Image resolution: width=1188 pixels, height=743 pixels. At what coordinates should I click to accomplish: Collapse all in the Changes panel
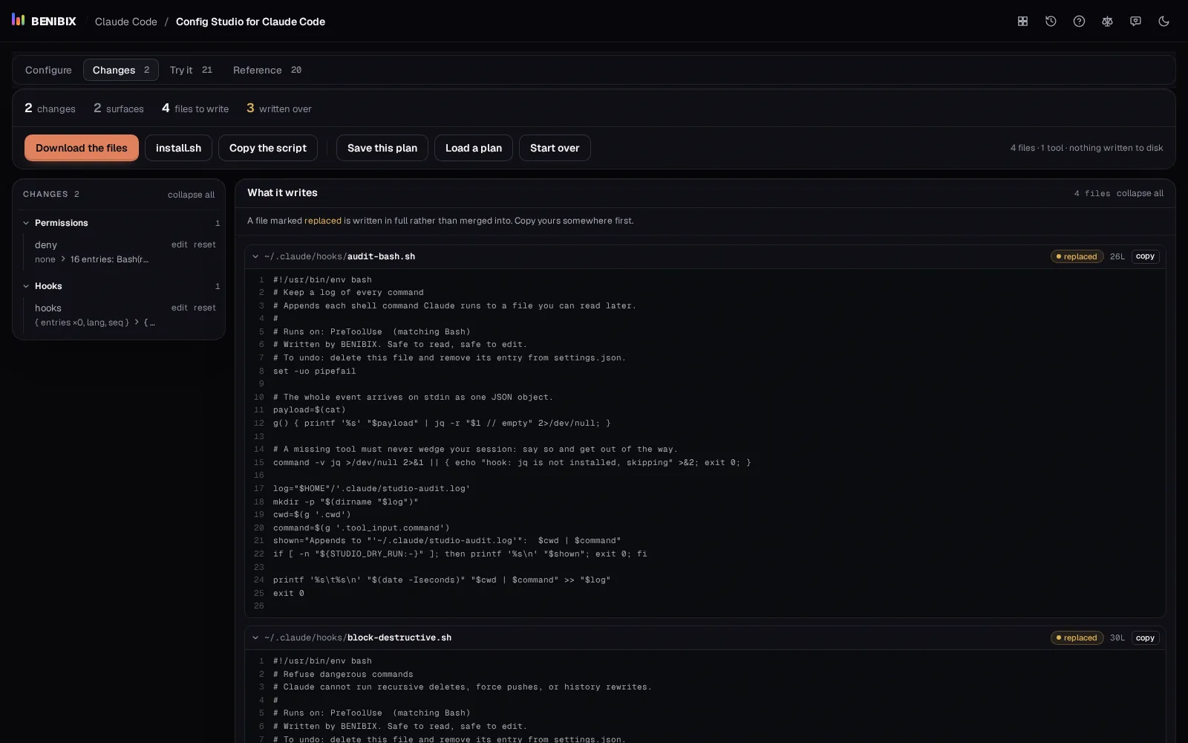191,195
